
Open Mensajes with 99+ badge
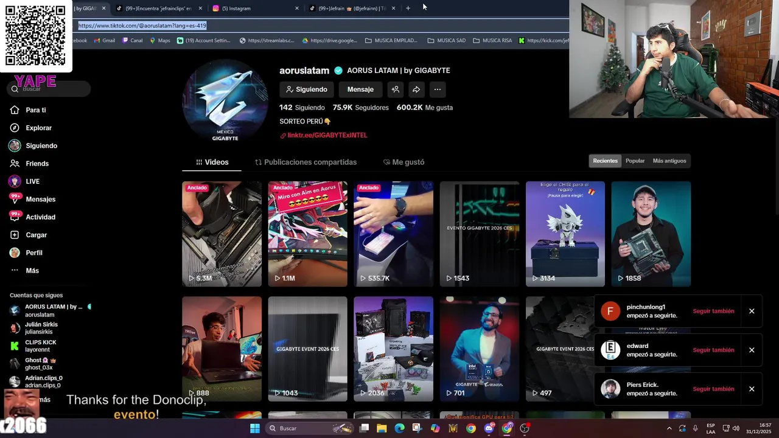(x=40, y=199)
